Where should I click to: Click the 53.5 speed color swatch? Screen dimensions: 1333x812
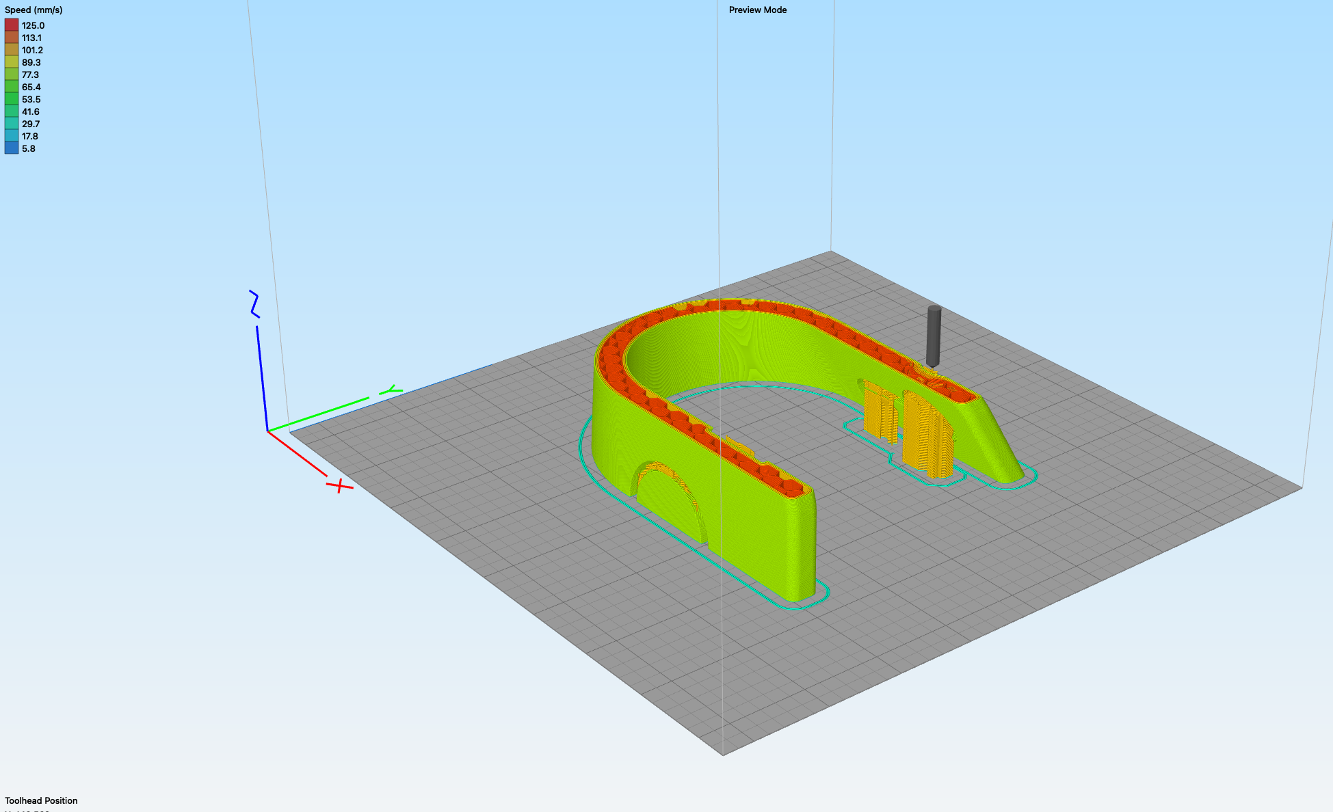click(x=12, y=99)
